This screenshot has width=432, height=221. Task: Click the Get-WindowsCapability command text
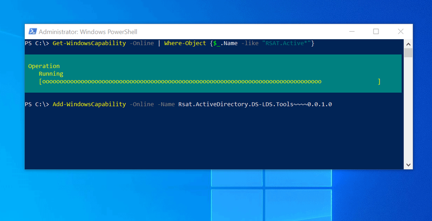(x=89, y=44)
